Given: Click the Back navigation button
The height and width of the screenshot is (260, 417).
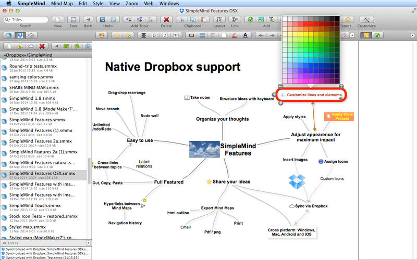Looking at the screenshot, I should pos(88,19).
